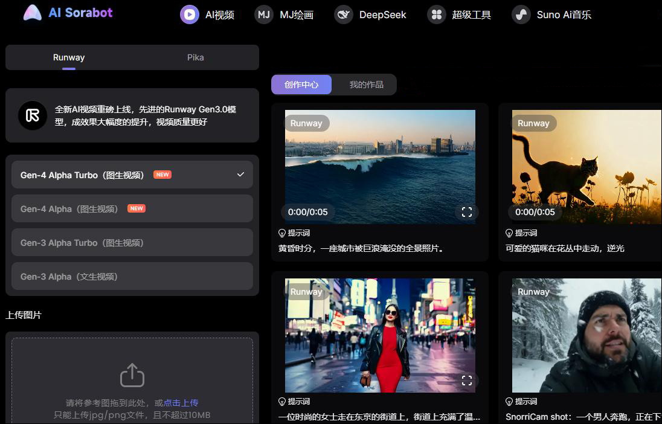Click the Runway logo icon in banner

[x=33, y=115]
